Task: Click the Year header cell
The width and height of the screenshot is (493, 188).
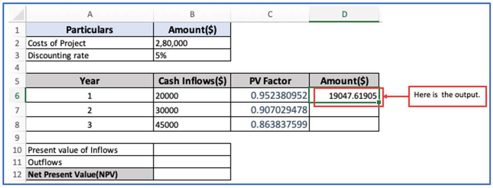Action: pyautogui.click(x=89, y=81)
